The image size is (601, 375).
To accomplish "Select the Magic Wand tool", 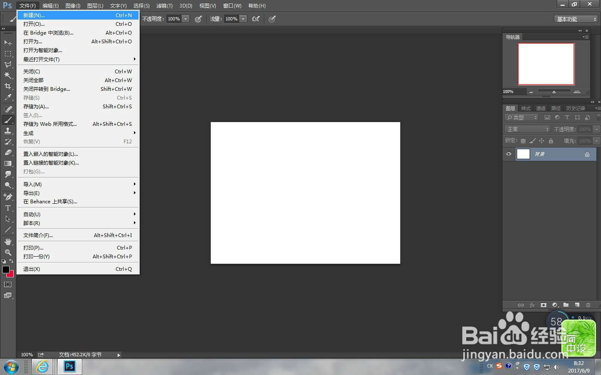I will point(8,75).
